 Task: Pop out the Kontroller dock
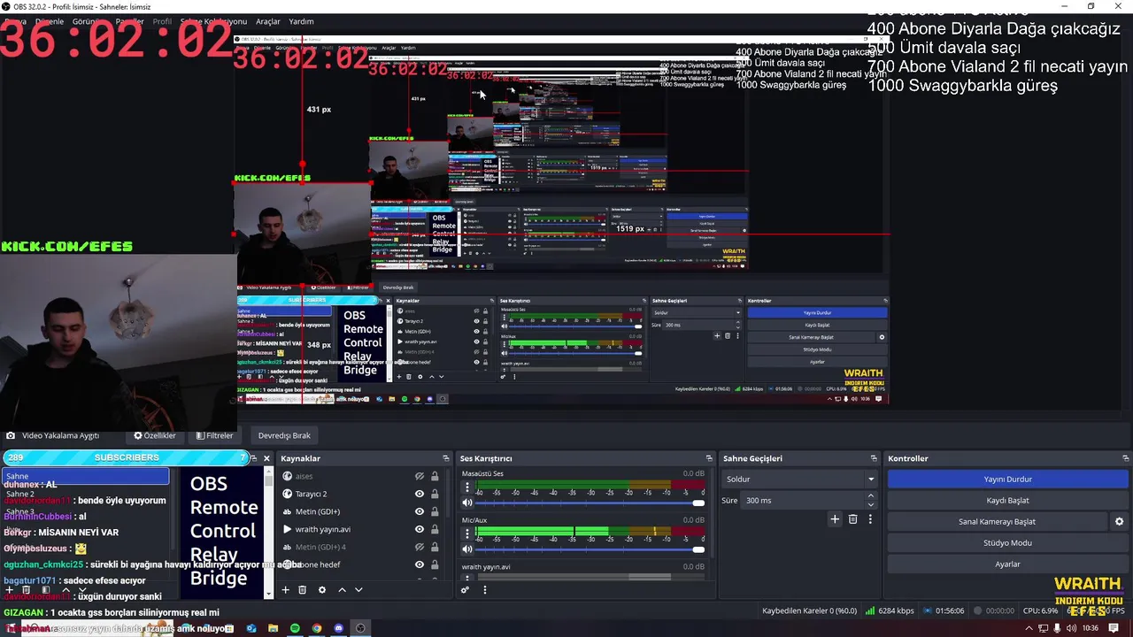1126,458
